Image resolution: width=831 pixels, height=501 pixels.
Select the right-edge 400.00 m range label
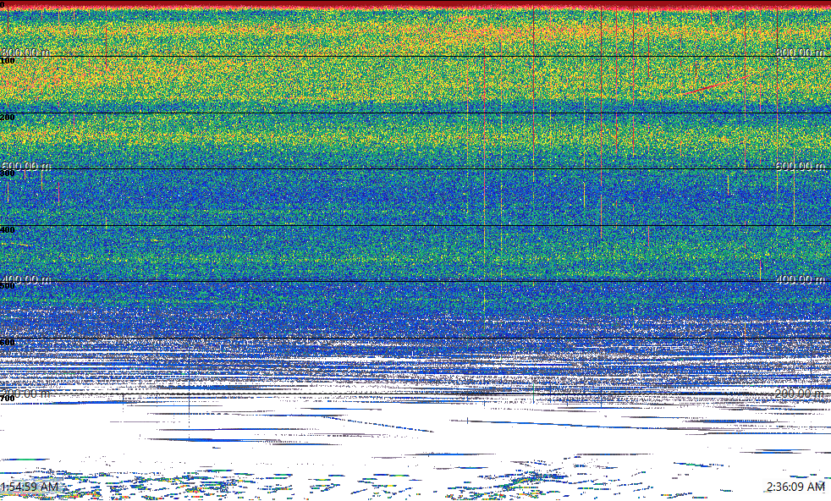801,279
